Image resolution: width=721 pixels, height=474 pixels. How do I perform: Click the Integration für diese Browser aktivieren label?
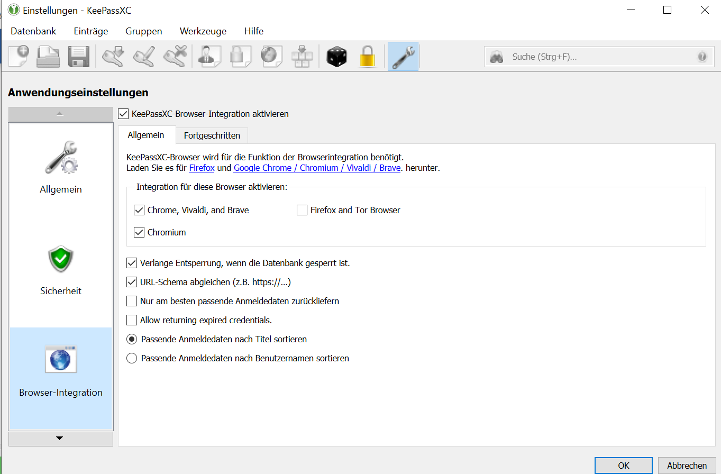[x=212, y=187]
